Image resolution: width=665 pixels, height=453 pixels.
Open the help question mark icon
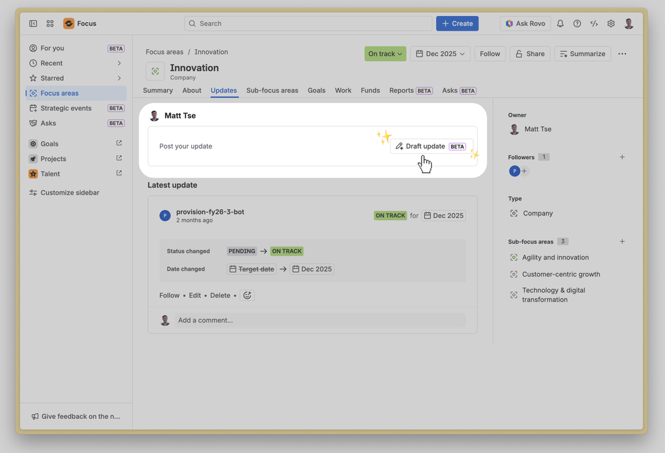pyautogui.click(x=577, y=23)
